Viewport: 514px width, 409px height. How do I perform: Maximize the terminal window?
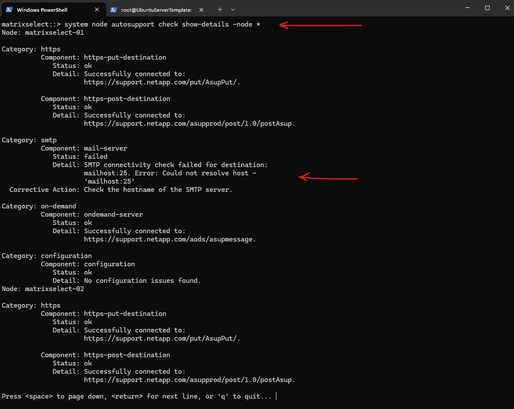pyautogui.click(x=487, y=7)
